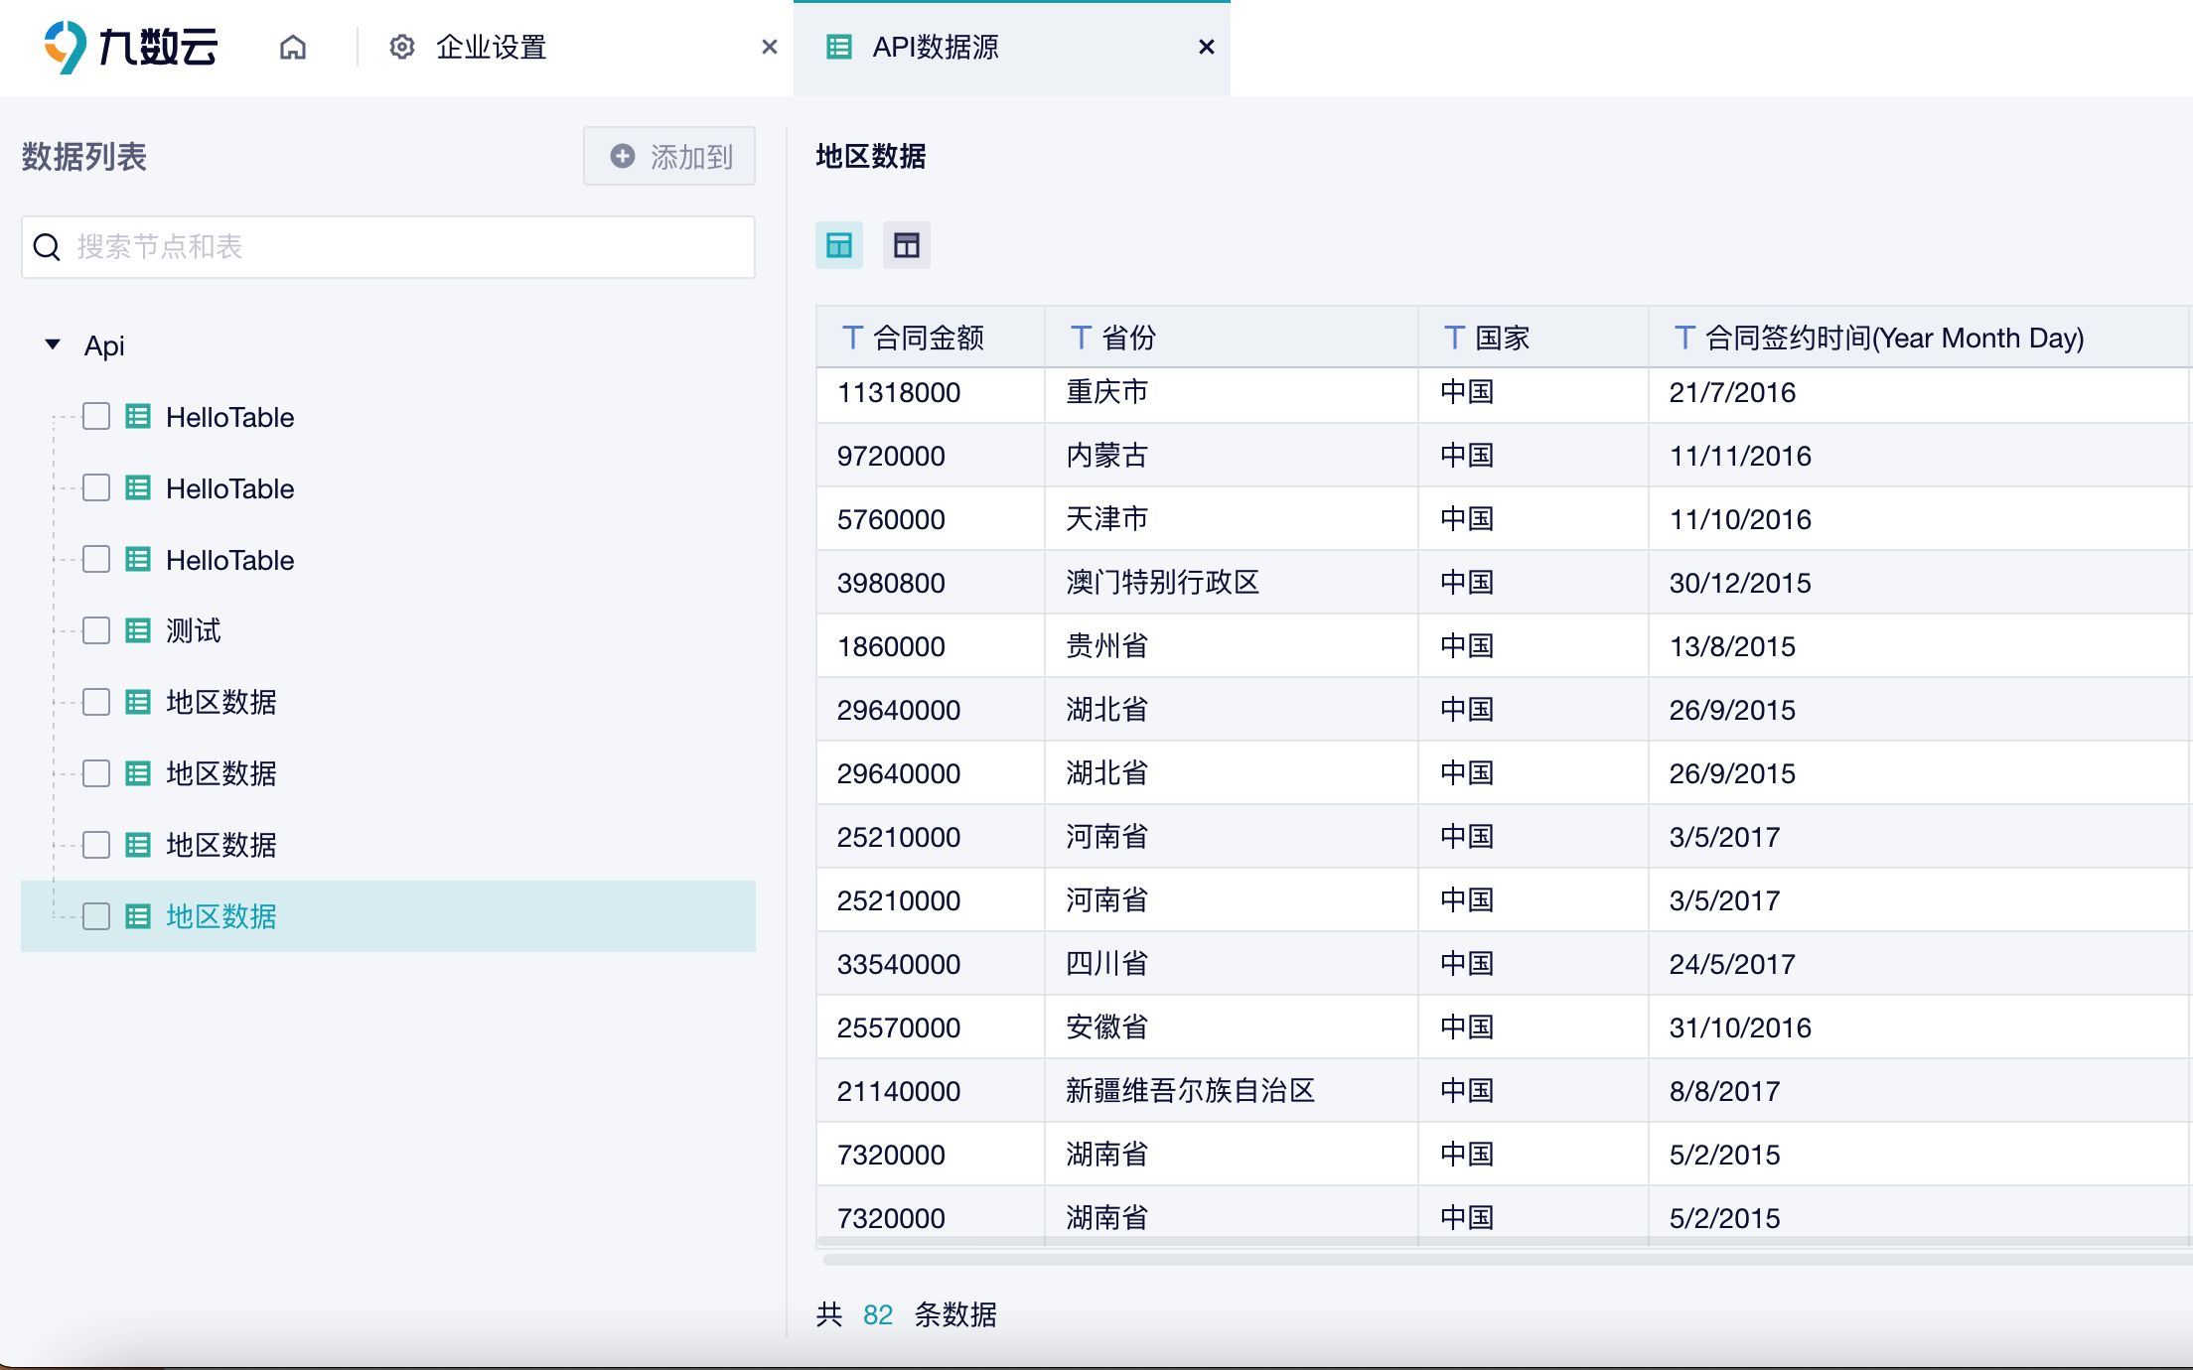Click the 国家 column header

1534,338
